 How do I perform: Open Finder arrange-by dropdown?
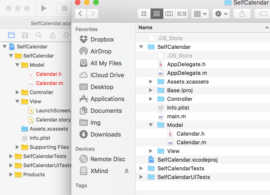(200, 14)
